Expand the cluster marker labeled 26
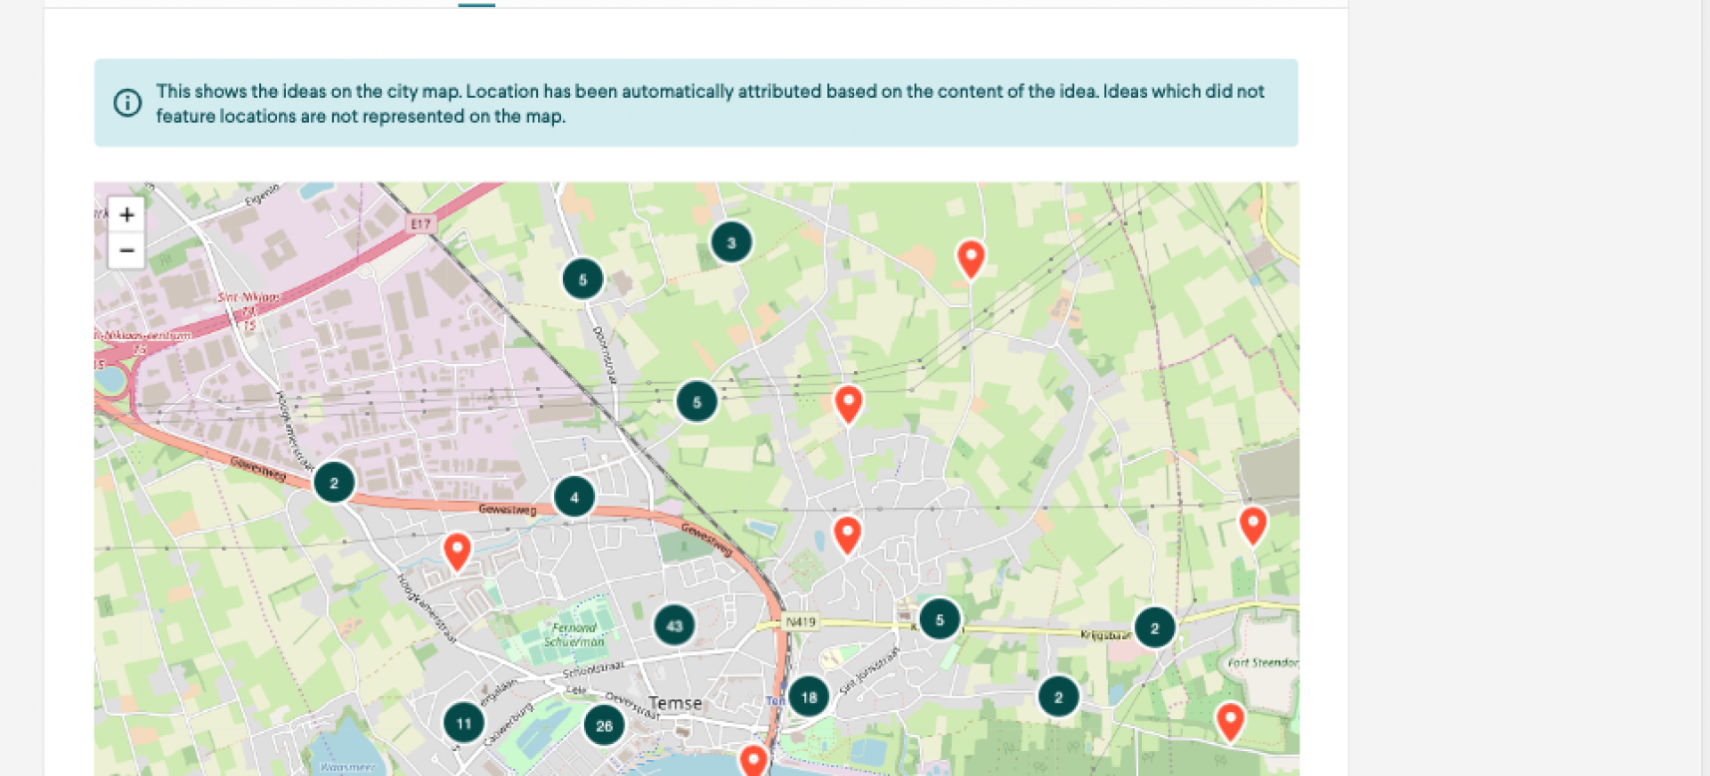Image resolution: width=1710 pixels, height=776 pixels. (x=604, y=725)
